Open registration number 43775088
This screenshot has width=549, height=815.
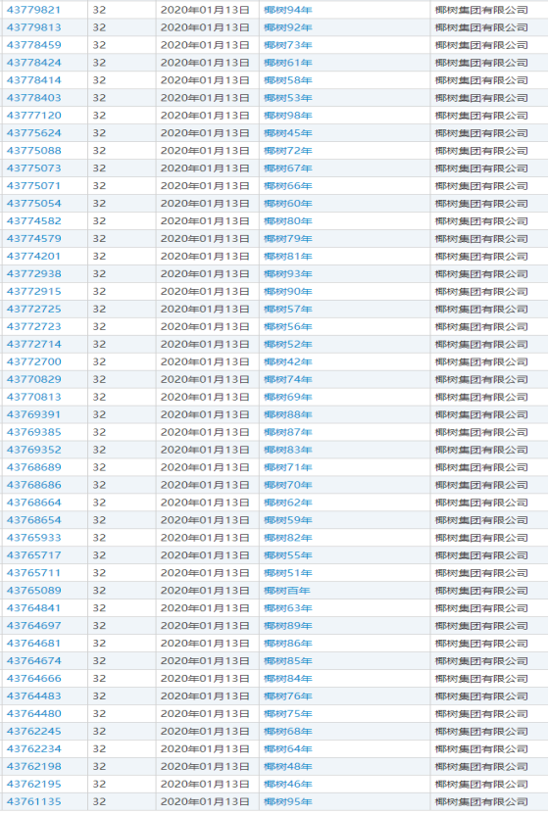coord(34,151)
